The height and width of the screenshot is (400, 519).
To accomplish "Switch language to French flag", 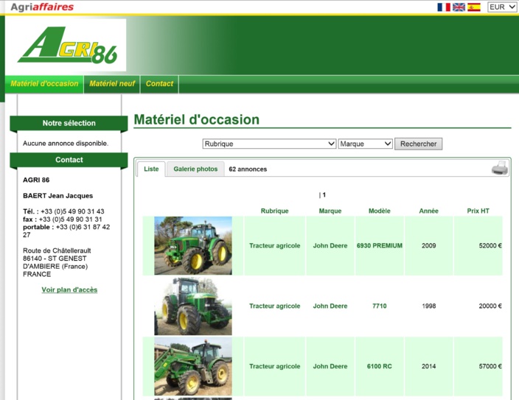I will [x=444, y=7].
